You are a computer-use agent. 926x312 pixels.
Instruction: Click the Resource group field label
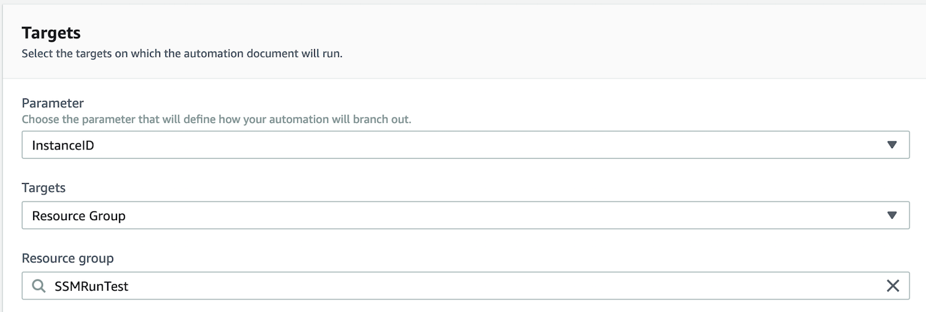(x=67, y=258)
